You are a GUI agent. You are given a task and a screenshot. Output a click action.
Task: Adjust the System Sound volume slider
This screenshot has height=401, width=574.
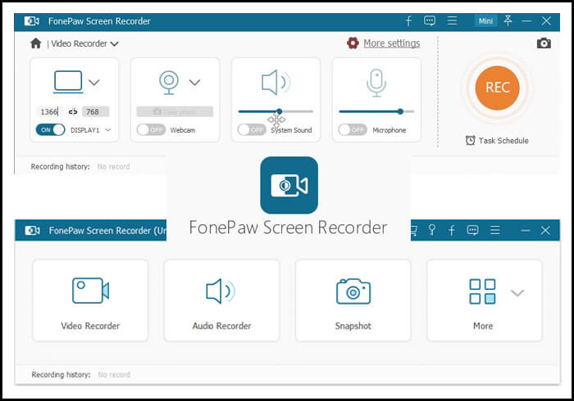[x=276, y=111]
